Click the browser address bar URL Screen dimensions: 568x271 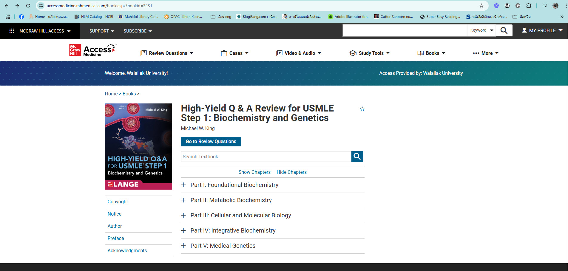[99, 6]
